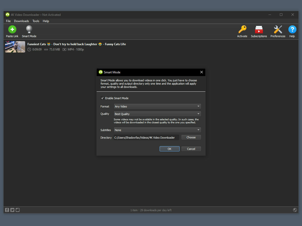This screenshot has height=226, width=302.
Task: Open Subscriptions toolbar icon
Action: tap(259, 30)
